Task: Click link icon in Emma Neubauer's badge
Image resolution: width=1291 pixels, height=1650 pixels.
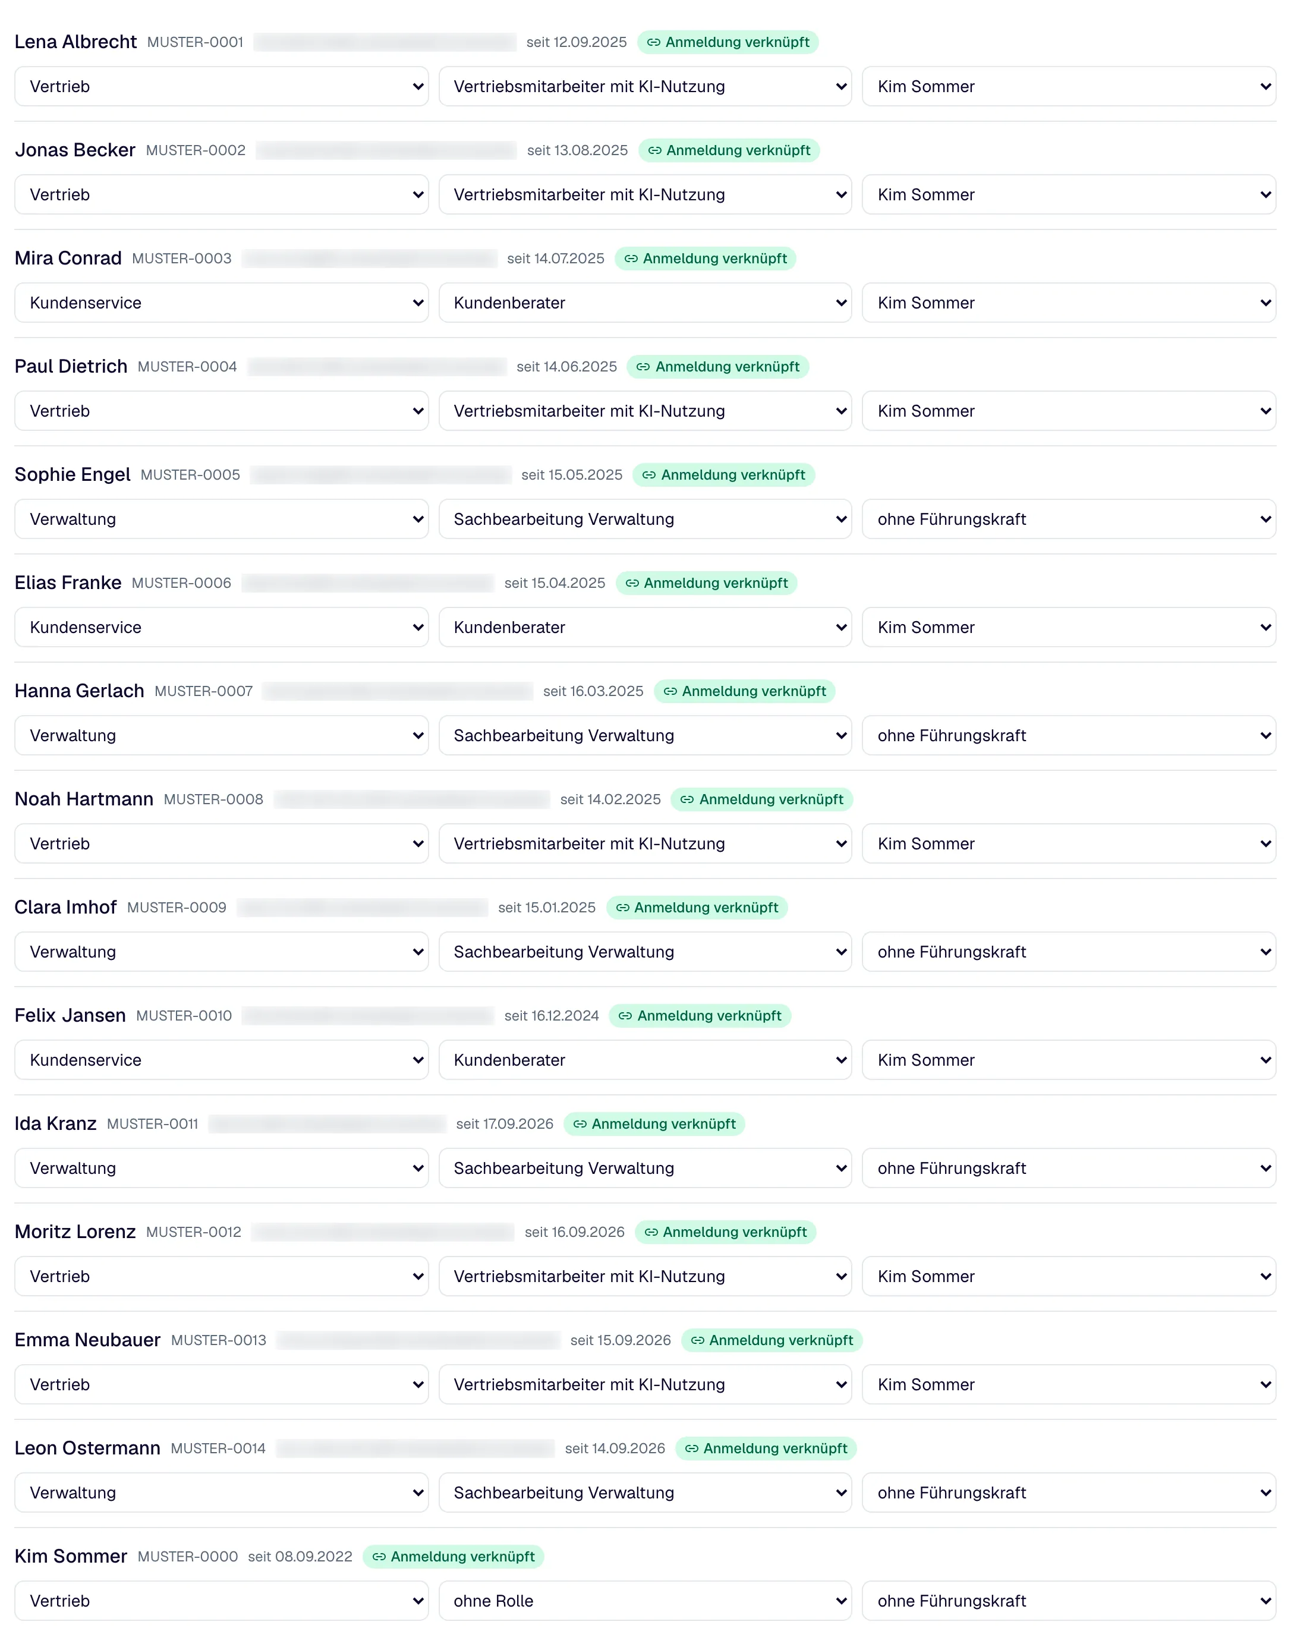Action: [x=698, y=1340]
